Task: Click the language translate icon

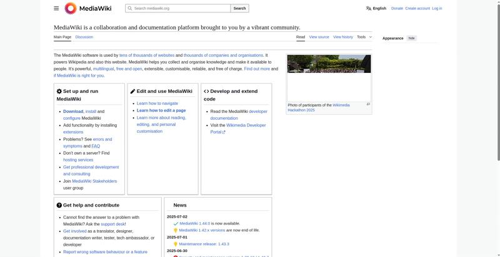Action: [369, 8]
